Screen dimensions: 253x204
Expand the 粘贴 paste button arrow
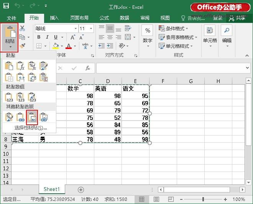[x=10, y=47]
